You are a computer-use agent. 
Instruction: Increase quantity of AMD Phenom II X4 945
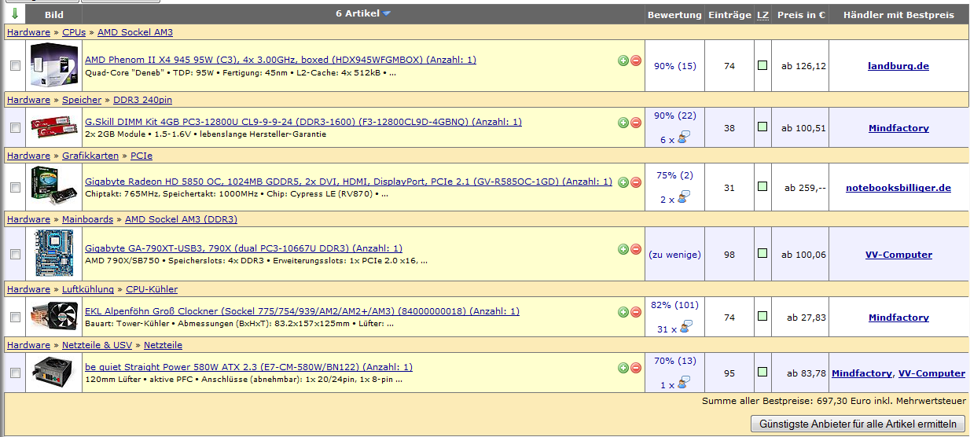point(623,60)
